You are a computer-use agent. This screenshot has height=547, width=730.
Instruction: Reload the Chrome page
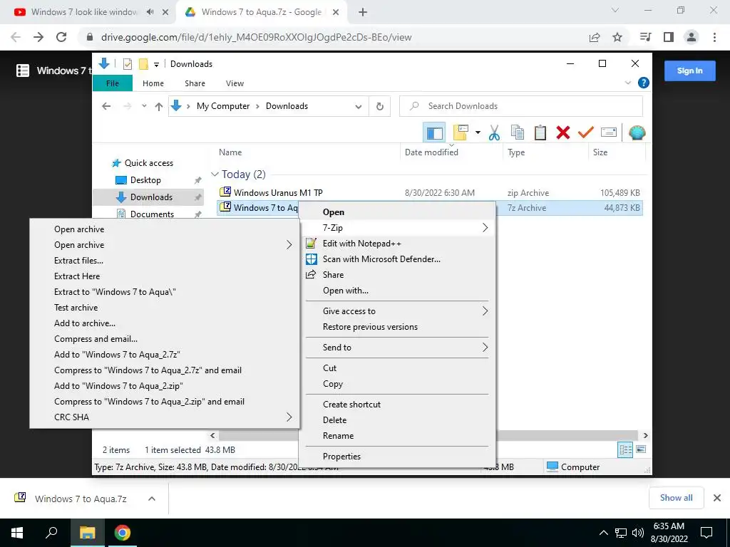61,37
